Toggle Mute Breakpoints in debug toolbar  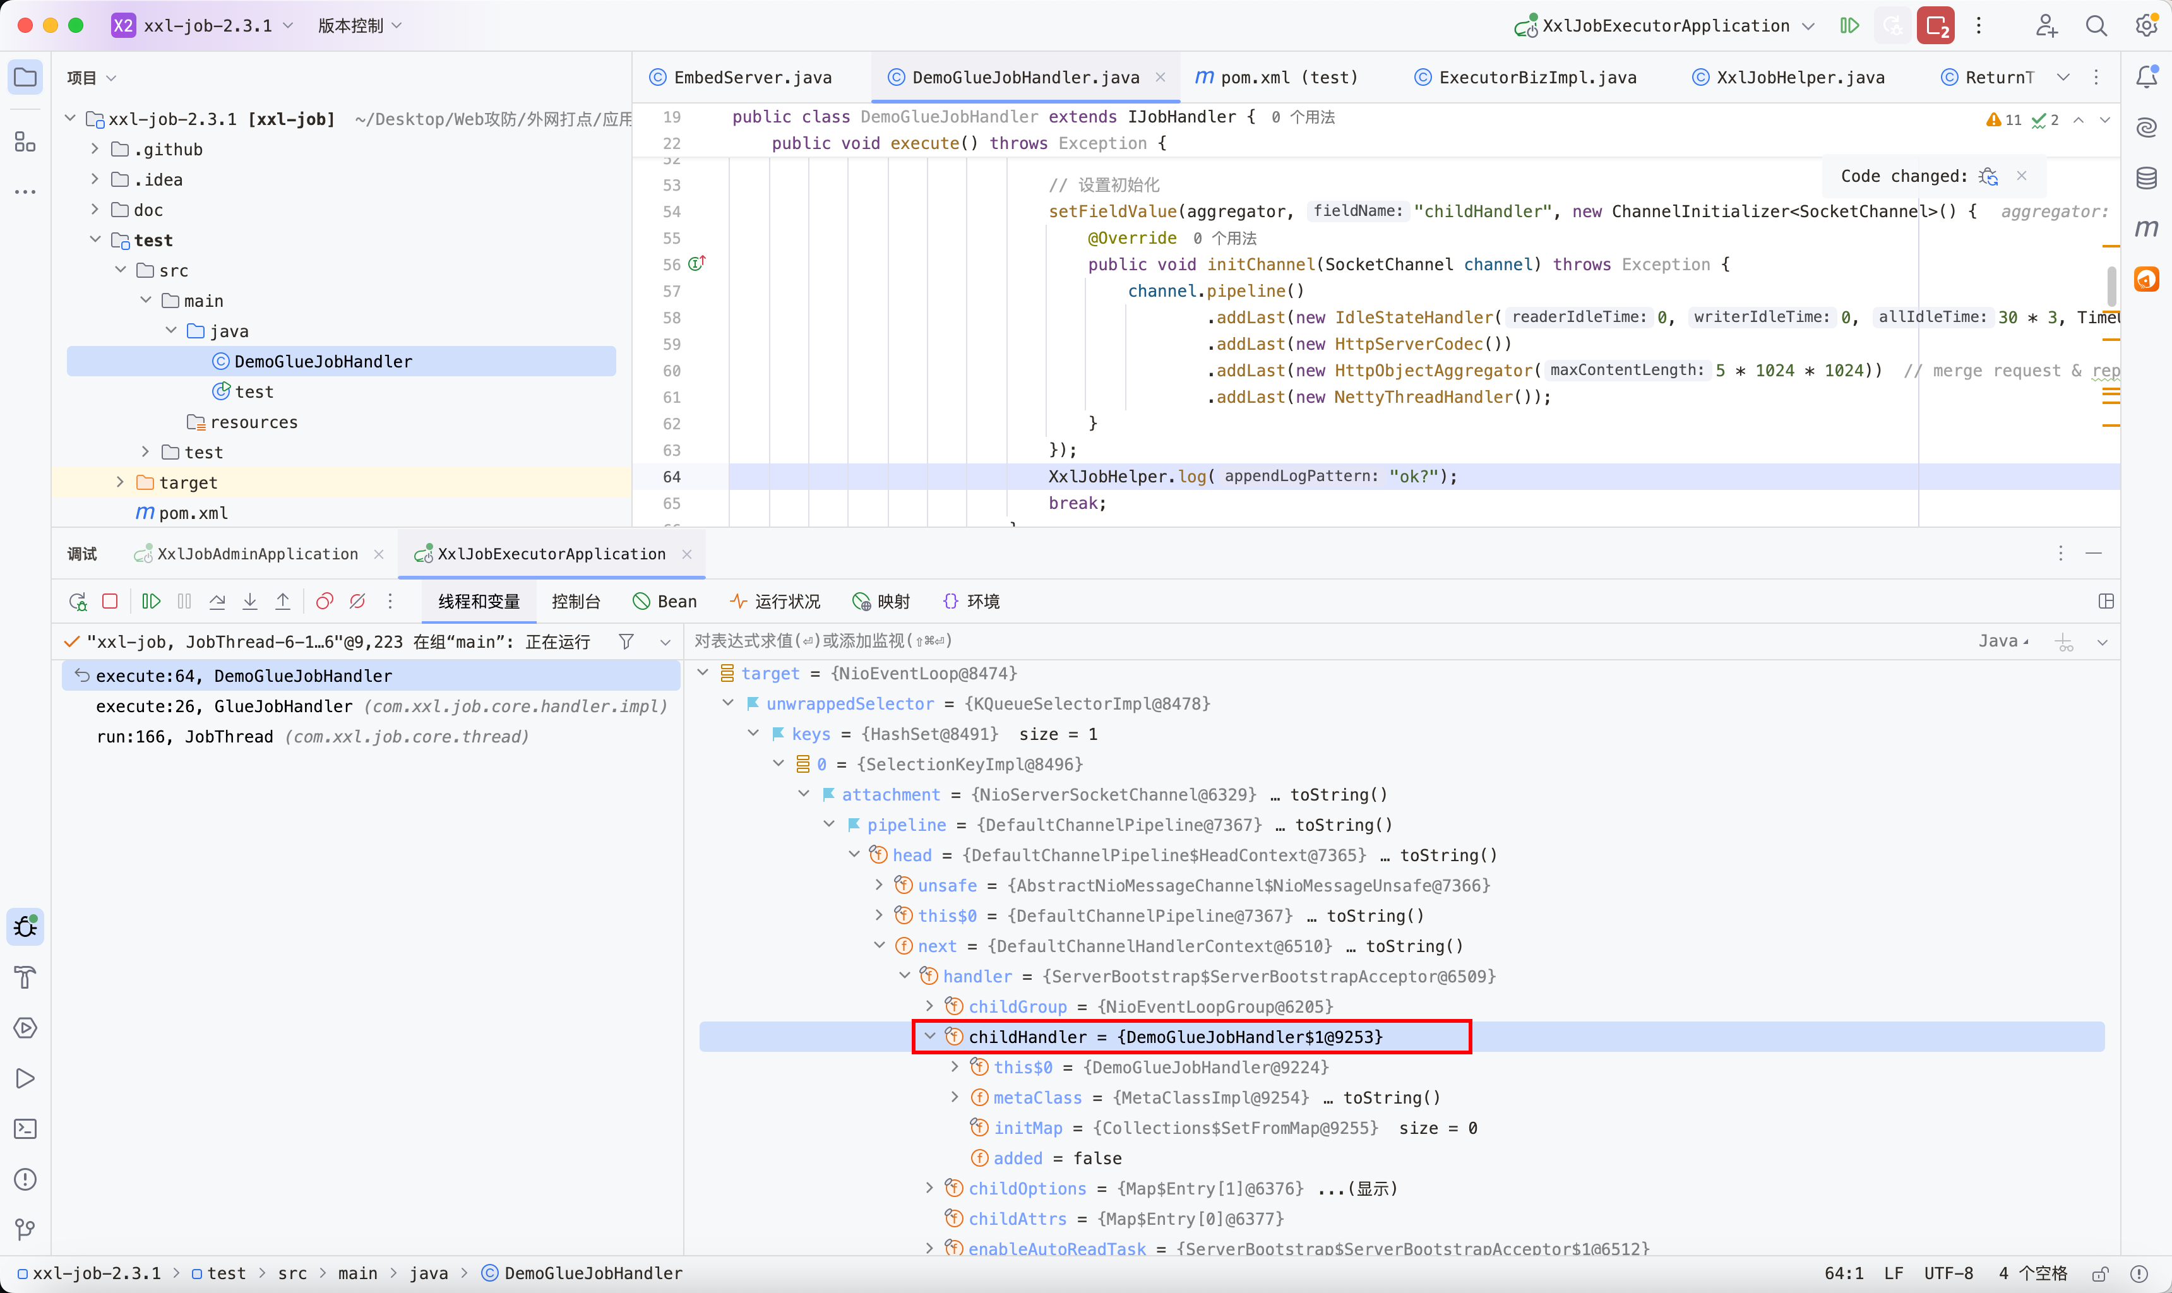click(357, 601)
